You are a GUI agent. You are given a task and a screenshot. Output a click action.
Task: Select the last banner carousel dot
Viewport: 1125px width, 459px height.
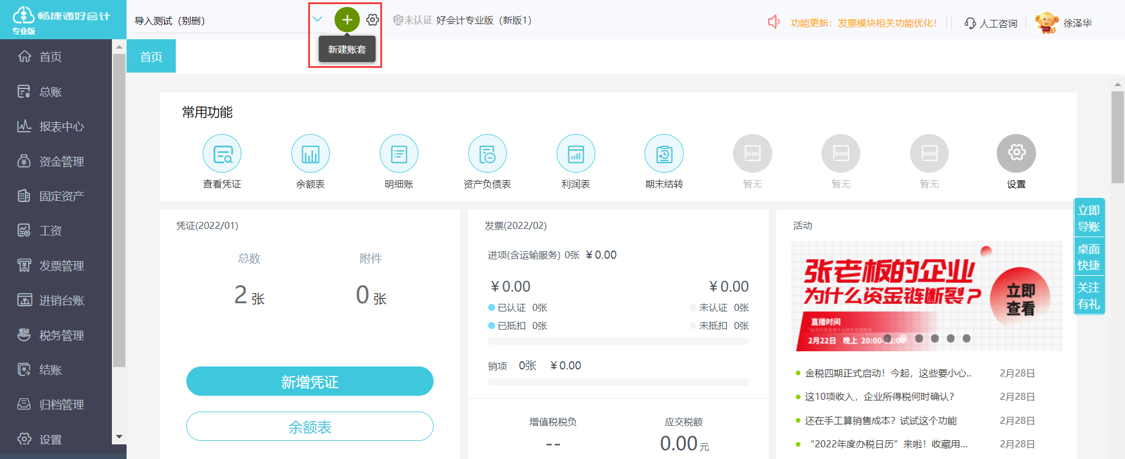967,338
